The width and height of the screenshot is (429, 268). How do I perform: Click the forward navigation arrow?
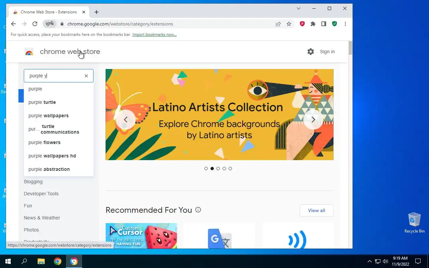(x=24, y=24)
